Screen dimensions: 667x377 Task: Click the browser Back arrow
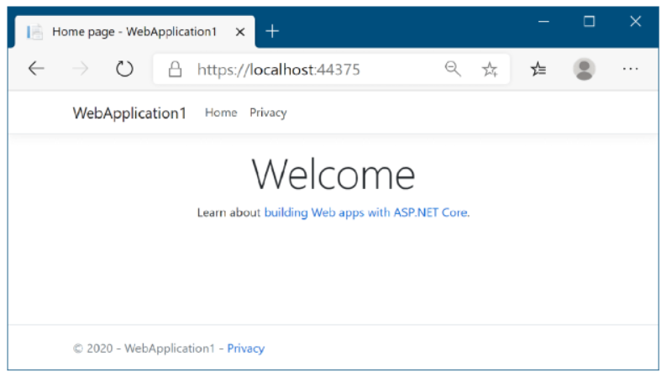[x=36, y=70]
